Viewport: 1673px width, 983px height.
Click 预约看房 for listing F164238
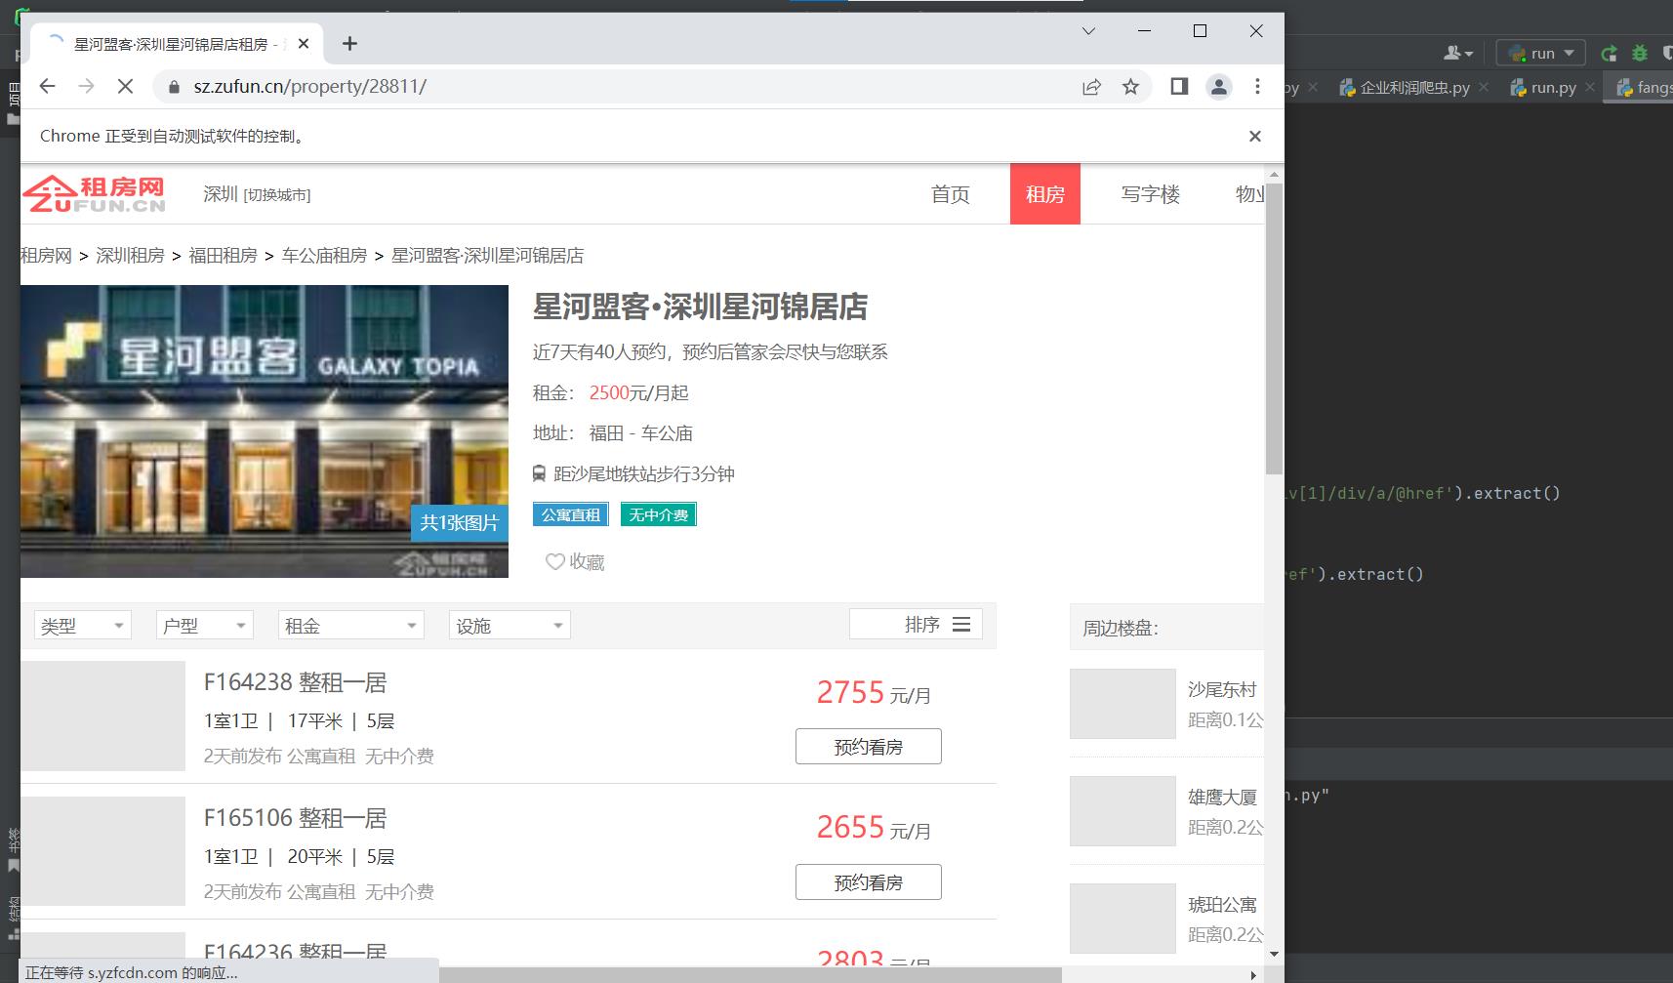point(869,747)
